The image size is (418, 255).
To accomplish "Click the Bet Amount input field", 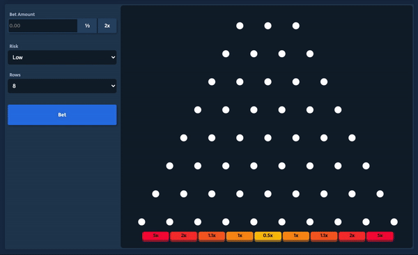I will pyautogui.click(x=42, y=26).
